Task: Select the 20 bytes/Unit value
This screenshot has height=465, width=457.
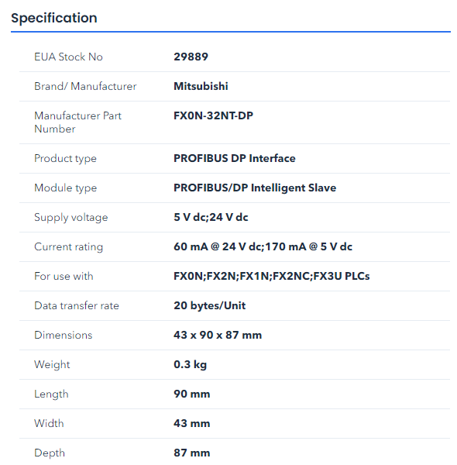Action: pyautogui.click(x=210, y=306)
